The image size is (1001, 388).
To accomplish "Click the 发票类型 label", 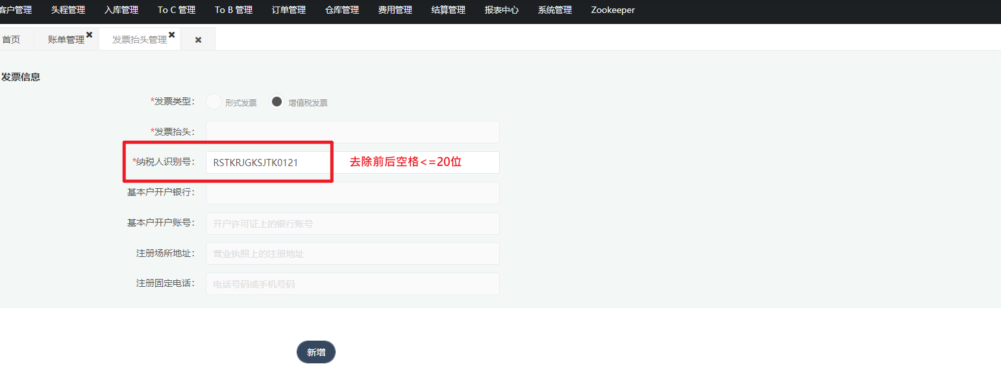I will point(173,102).
